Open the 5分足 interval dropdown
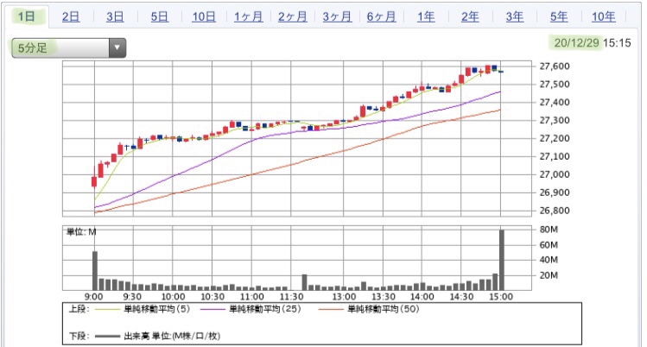Screen dimensions: 647x347 tap(68, 47)
